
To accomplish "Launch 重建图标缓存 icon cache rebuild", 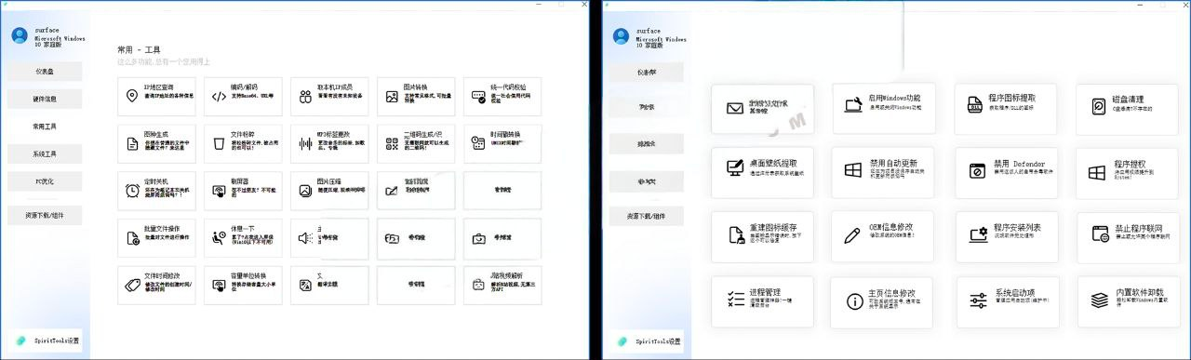I will click(x=762, y=236).
